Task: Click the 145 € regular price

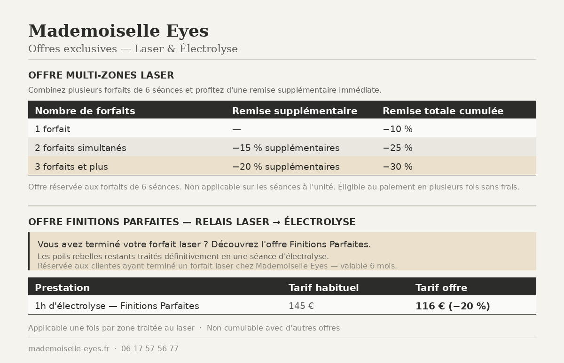Action: 301,306
